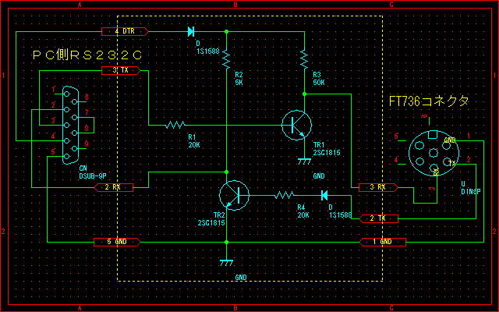Click the "3 RX" port tag
The height and width of the screenshot is (312, 499).
click(x=377, y=187)
